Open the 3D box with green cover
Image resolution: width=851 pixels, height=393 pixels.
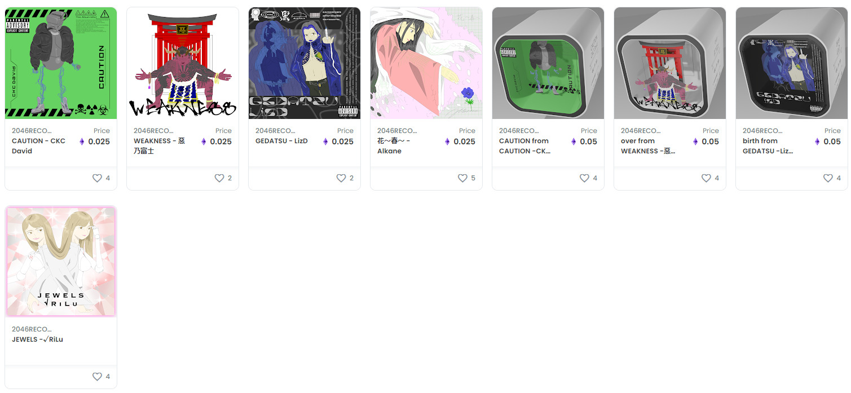pos(548,63)
